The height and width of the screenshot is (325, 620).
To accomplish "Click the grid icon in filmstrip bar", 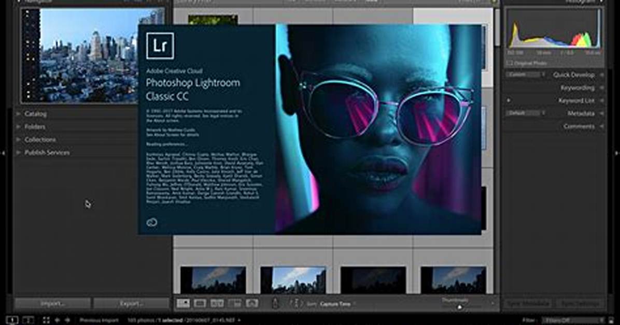I will pyautogui.click(x=46, y=320).
